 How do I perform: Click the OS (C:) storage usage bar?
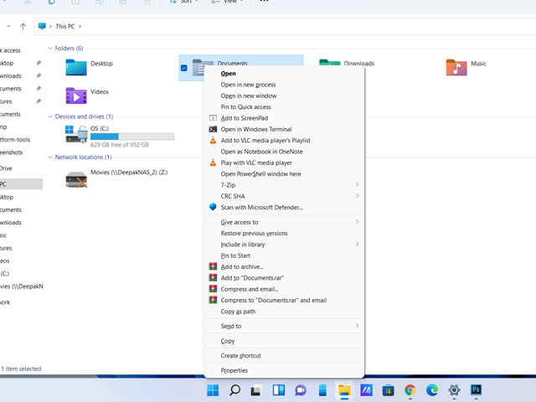click(132, 137)
